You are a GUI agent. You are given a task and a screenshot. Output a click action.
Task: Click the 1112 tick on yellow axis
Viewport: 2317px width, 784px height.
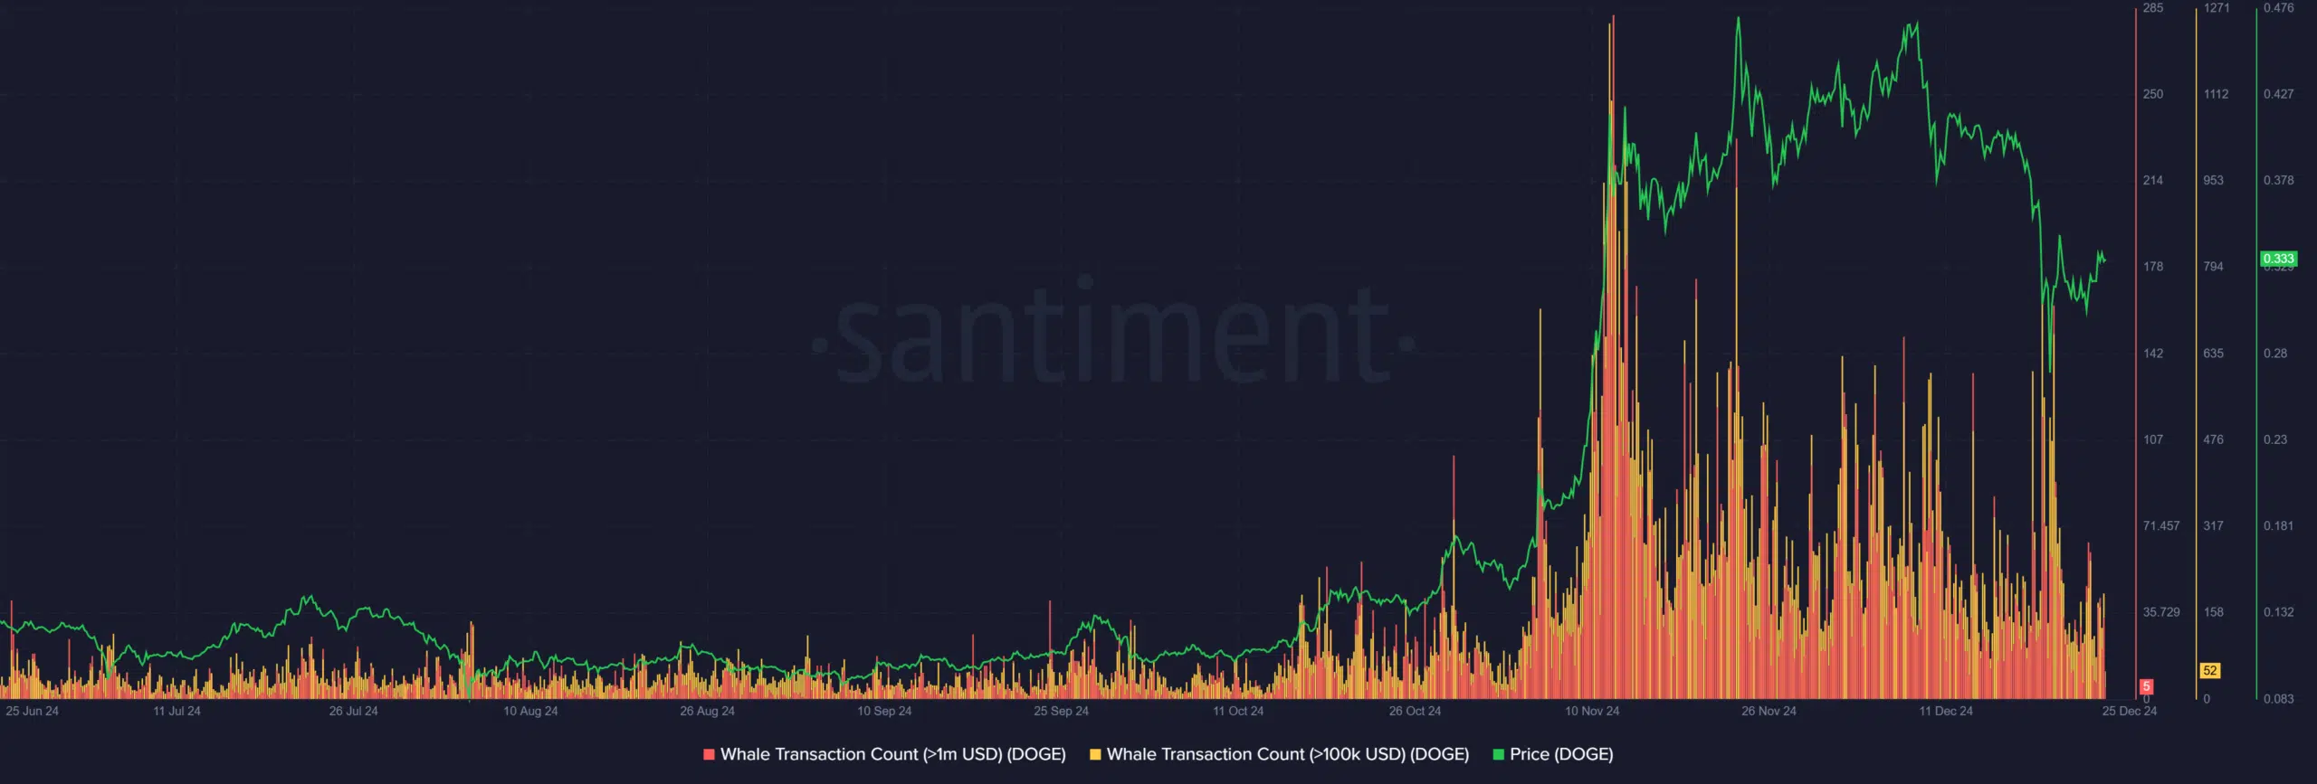[2217, 94]
